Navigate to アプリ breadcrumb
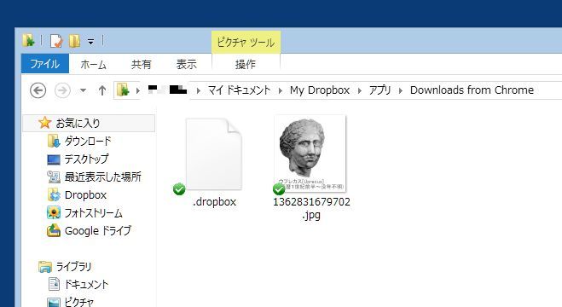 point(379,90)
